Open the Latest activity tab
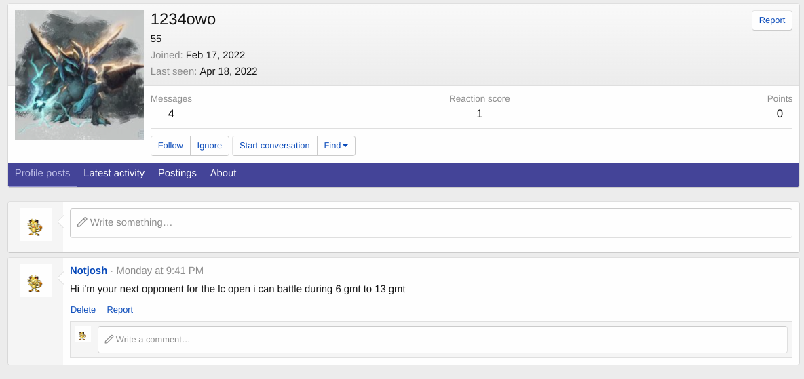This screenshot has width=804, height=379. (x=114, y=174)
